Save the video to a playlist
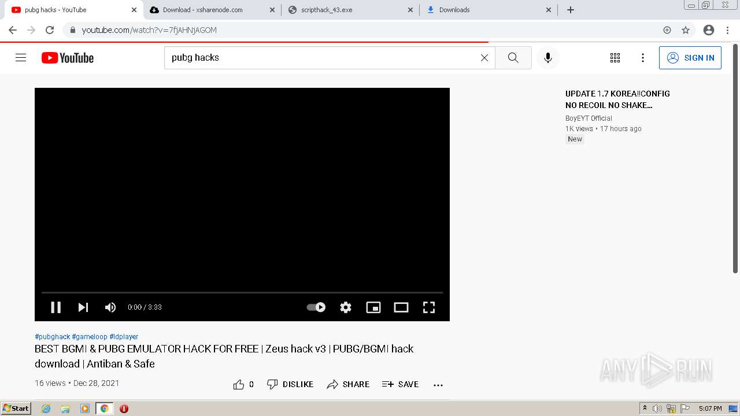Image resolution: width=740 pixels, height=416 pixels. click(x=400, y=384)
